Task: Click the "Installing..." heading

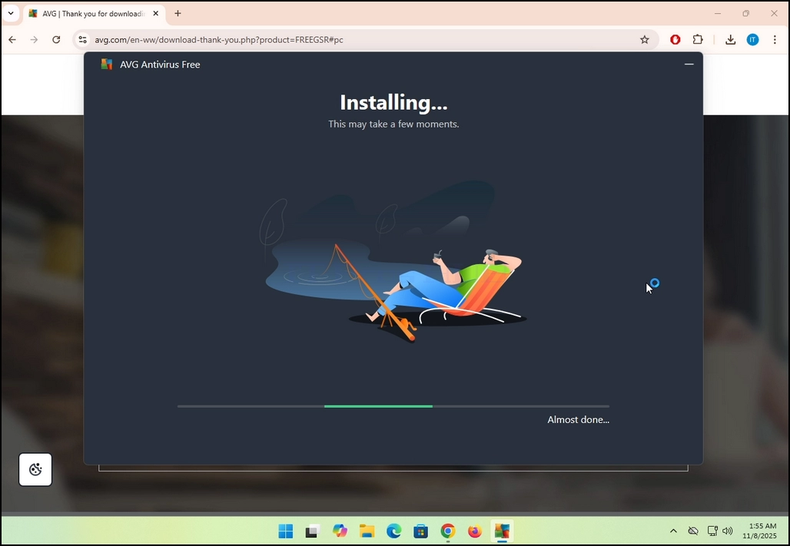Action: (393, 102)
